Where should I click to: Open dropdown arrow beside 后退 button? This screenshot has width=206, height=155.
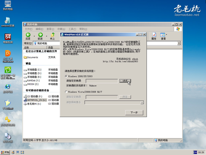[34, 36]
